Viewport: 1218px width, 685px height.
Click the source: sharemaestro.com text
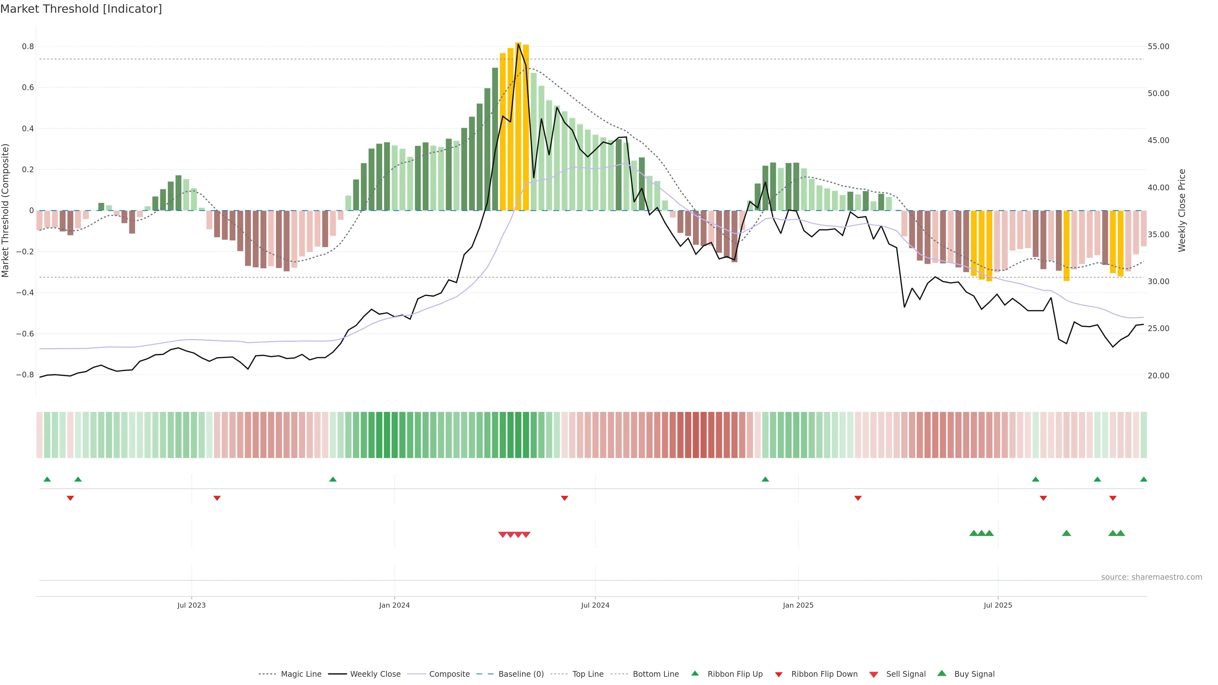[1151, 577]
